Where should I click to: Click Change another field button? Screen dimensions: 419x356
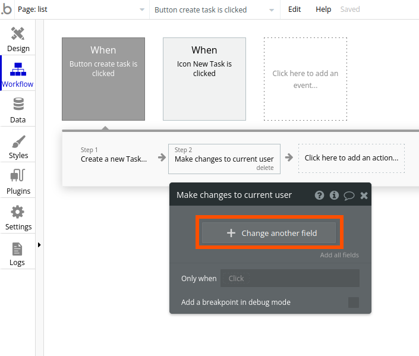(269, 233)
